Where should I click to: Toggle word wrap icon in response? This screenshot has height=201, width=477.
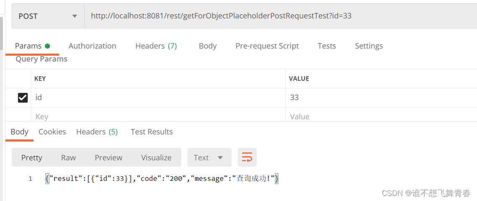tap(247, 157)
